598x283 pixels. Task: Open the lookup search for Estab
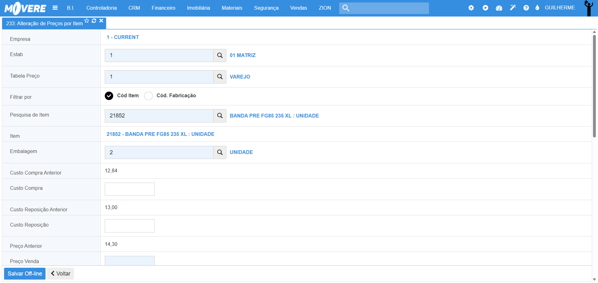point(220,55)
